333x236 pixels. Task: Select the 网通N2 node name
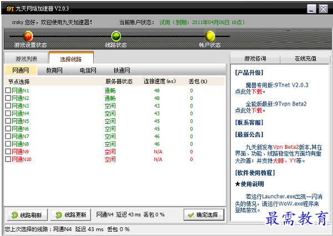click(x=21, y=98)
